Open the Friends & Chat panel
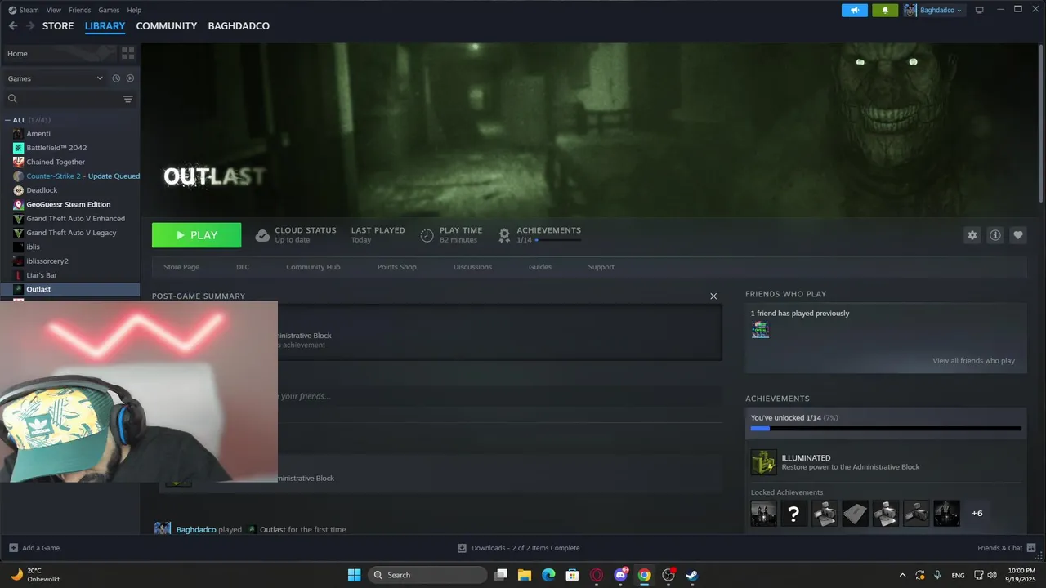This screenshot has height=588, width=1046. tap(1007, 548)
